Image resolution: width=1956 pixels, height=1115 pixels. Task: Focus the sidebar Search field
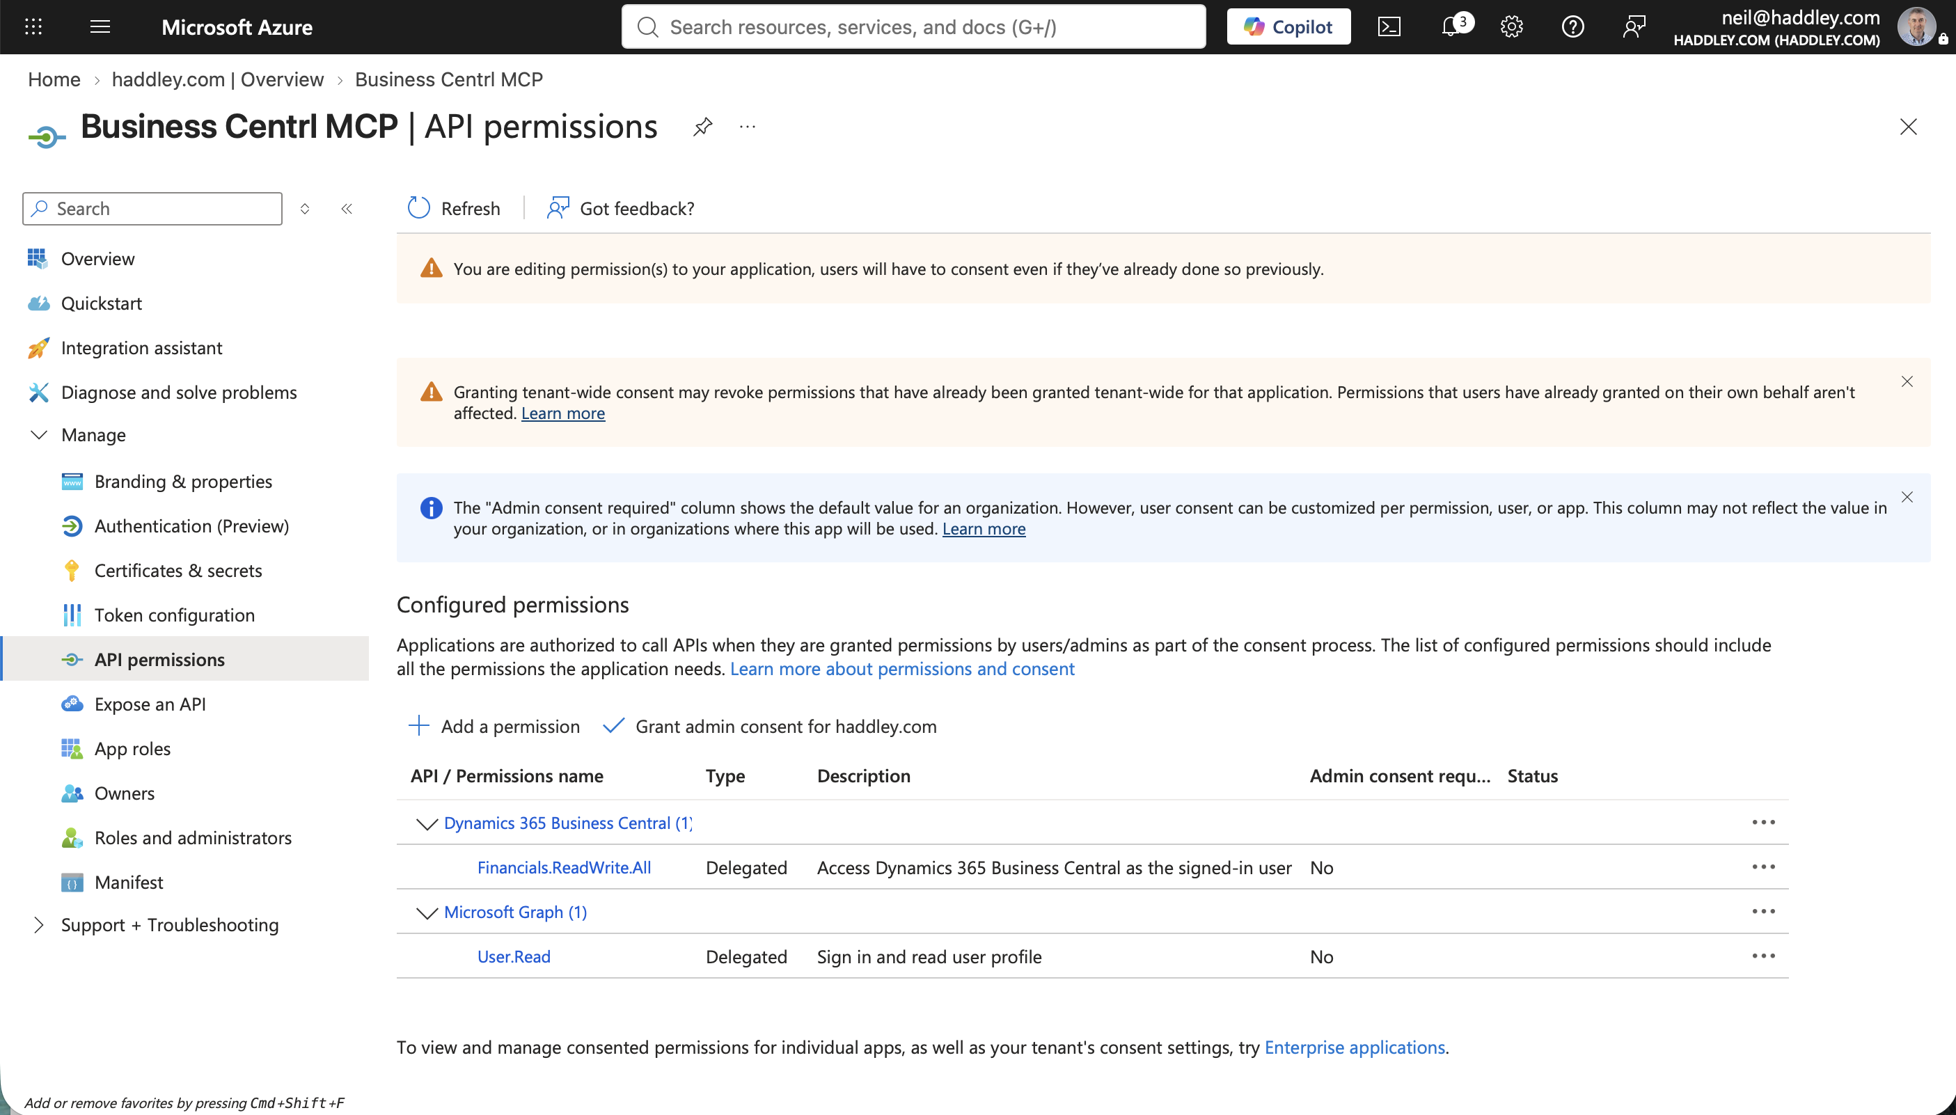[152, 208]
